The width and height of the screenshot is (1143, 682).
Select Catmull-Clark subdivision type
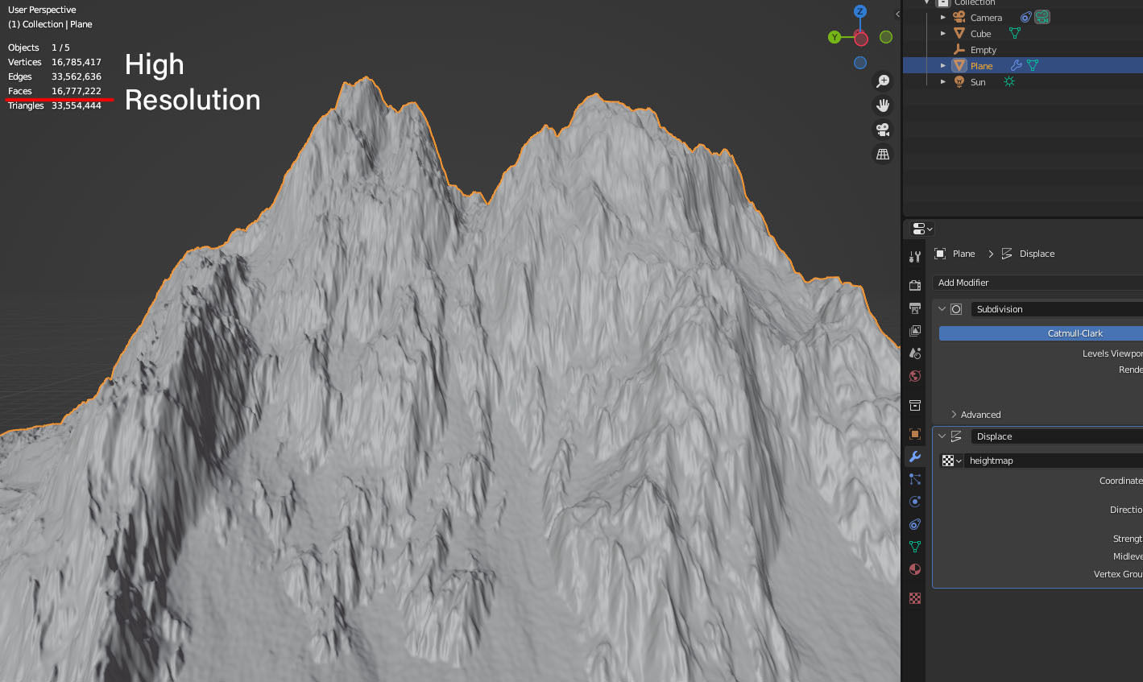[x=1041, y=333]
